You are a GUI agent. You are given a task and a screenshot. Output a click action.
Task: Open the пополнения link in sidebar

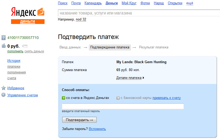tap(17, 72)
